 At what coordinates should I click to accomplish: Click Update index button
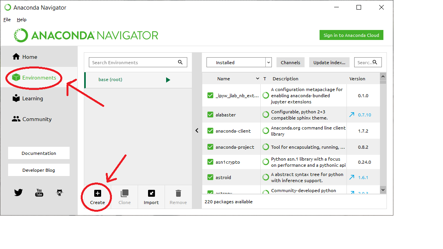(x=329, y=62)
